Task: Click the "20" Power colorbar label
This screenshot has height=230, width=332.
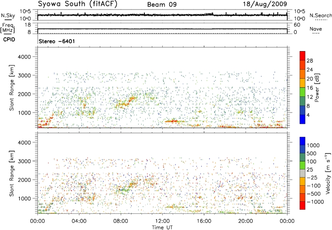Action: coord(310,79)
